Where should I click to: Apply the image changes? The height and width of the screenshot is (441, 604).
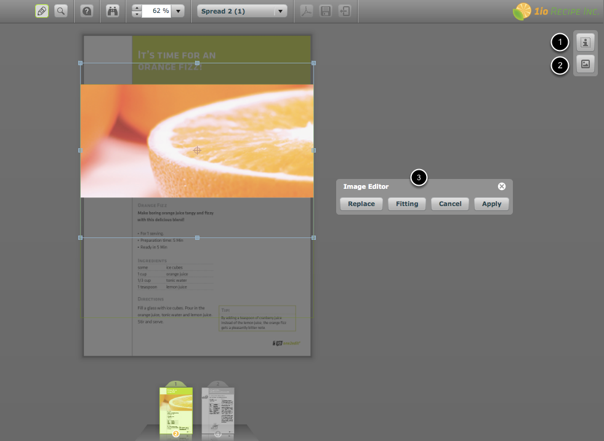pyautogui.click(x=491, y=204)
